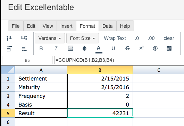Switch to the Data tab
Image resolution: width=184 pixels, height=126 pixels.
pos(108,26)
